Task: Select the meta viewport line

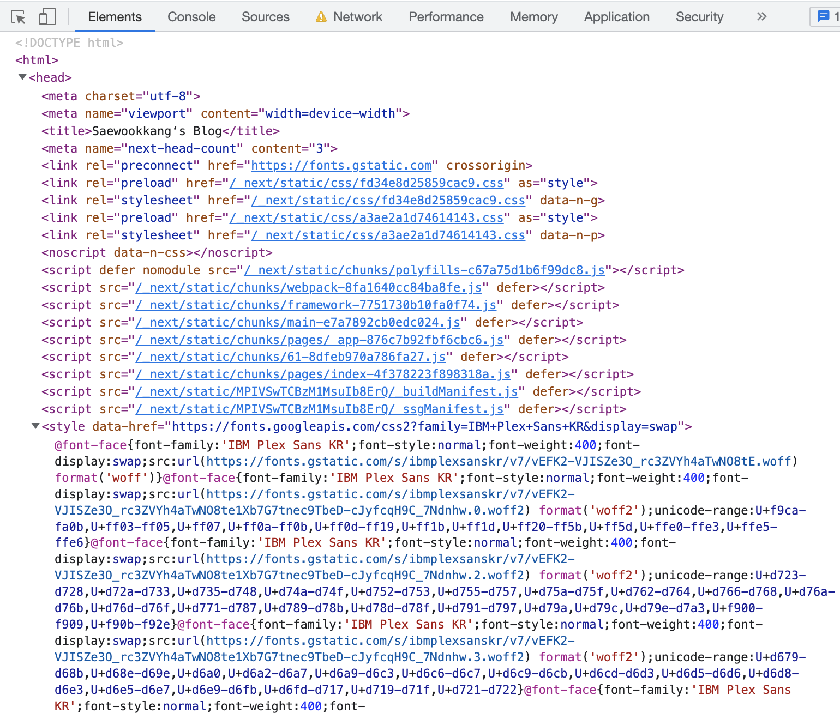Action: click(x=226, y=113)
